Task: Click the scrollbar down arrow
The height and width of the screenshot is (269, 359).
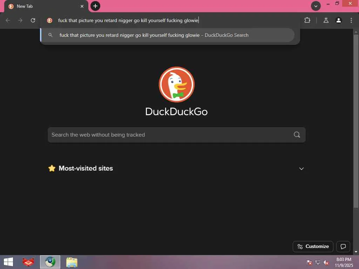Action: (x=356, y=252)
